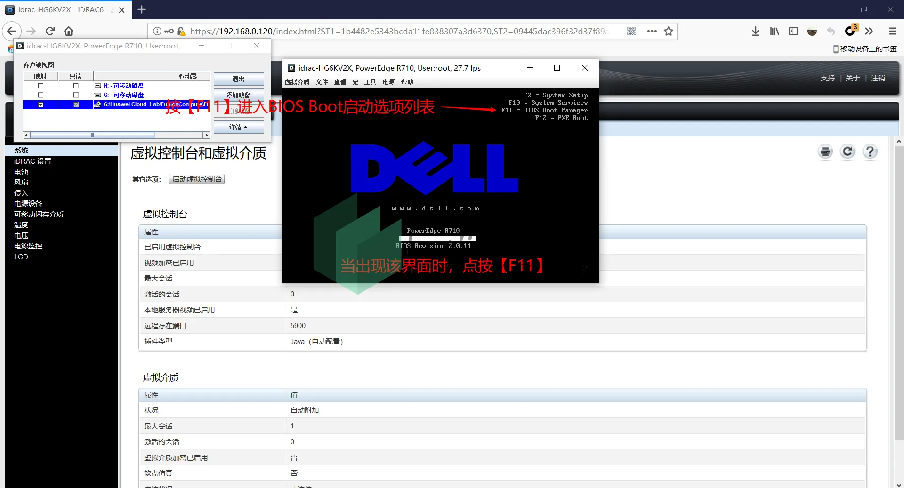904x488 pixels.
Task: Select iDRAC 设置 in the sidebar
Action: [x=33, y=161]
